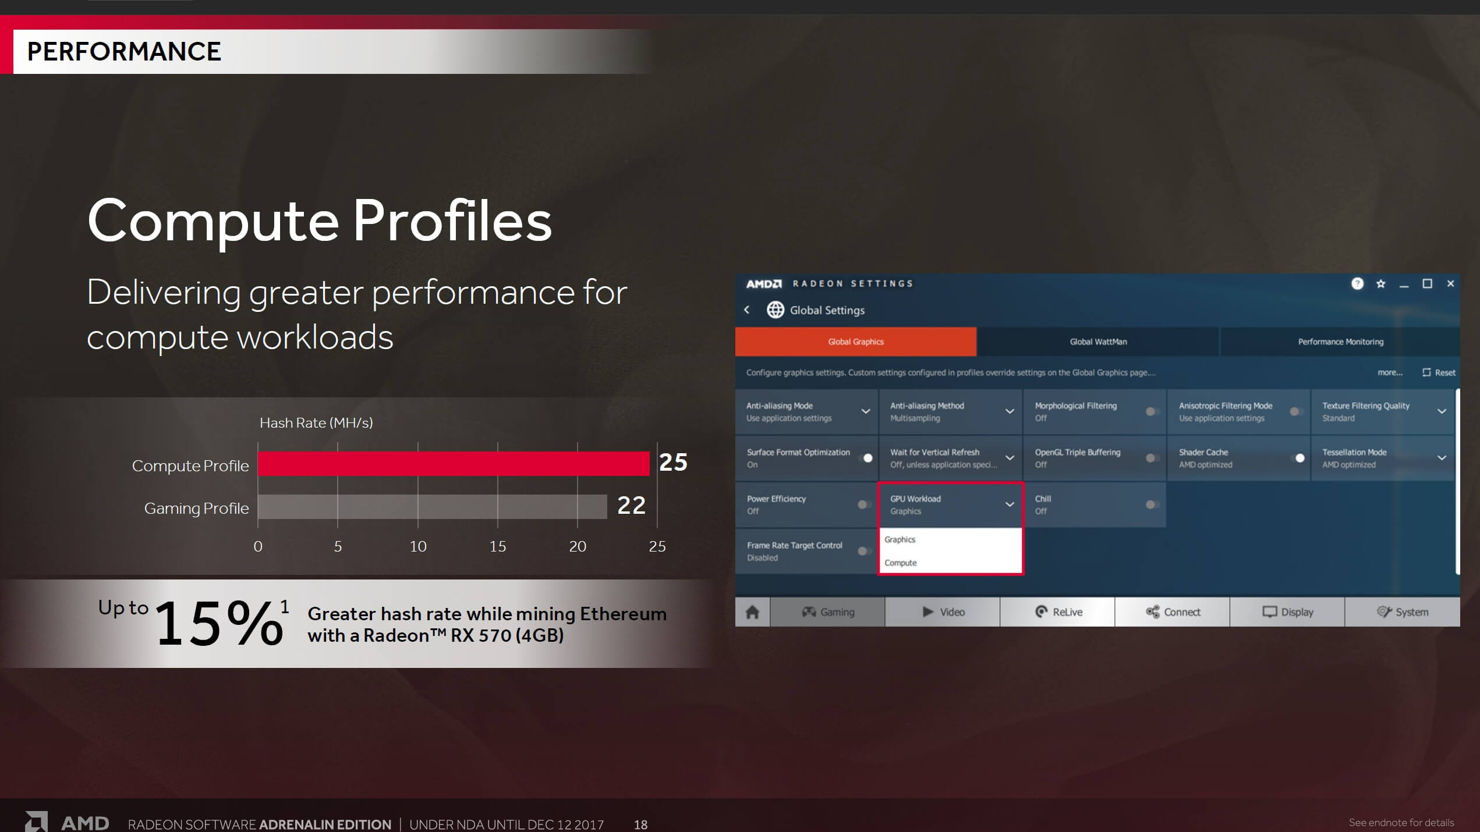This screenshot has height=832, width=1480.
Task: Click the 15% figure
Action: tap(219, 623)
